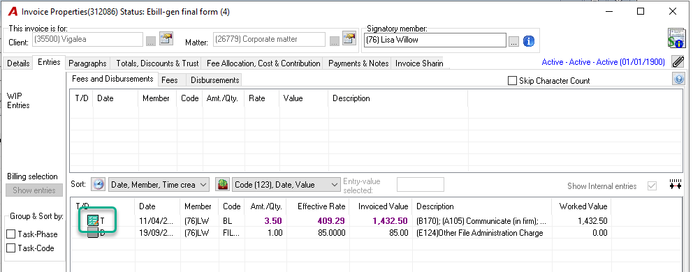Open matter properties icon beside Corporate matter
Viewport: 693px width, 272px height.
tap(349, 39)
